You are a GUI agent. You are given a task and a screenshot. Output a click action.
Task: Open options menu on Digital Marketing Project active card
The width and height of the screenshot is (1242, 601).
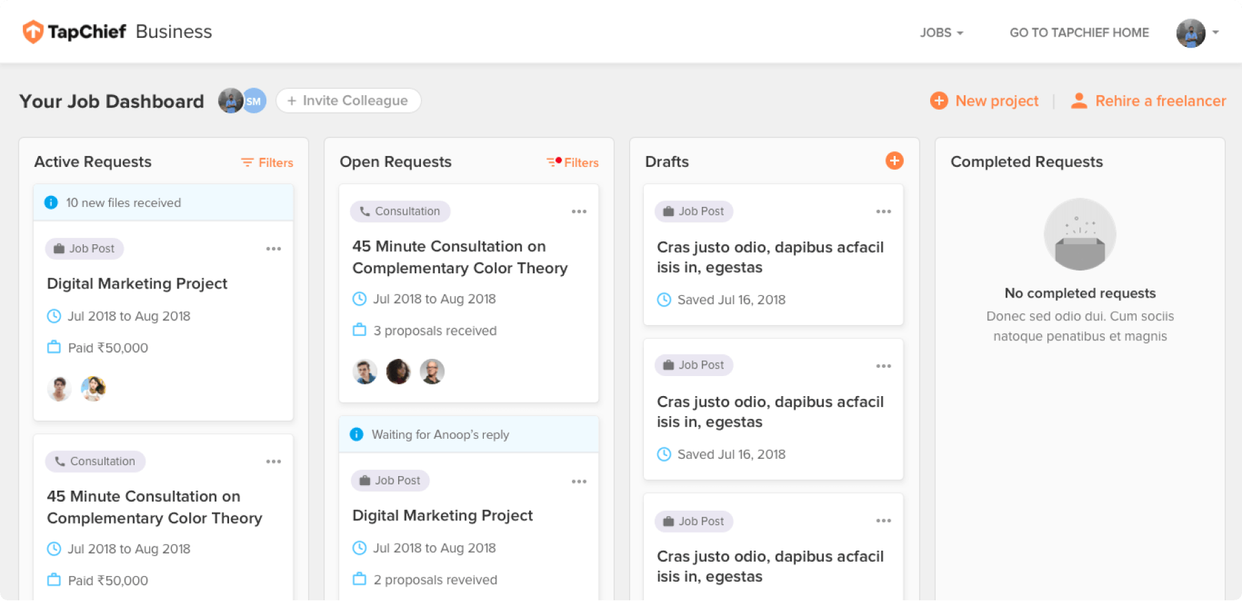(273, 249)
